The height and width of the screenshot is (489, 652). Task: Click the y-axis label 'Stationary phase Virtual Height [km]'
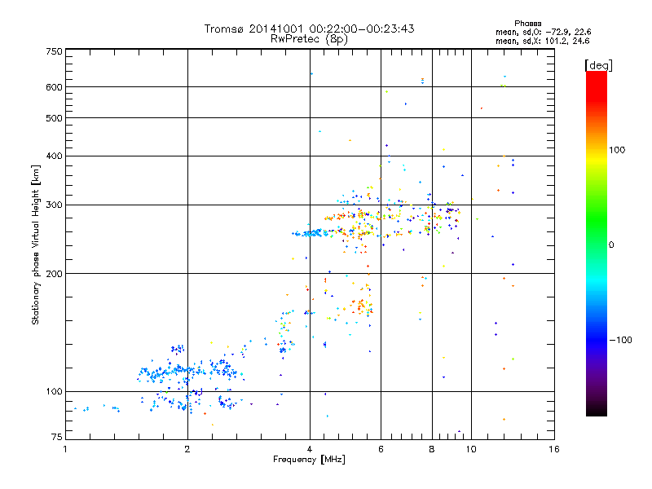[35, 244]
